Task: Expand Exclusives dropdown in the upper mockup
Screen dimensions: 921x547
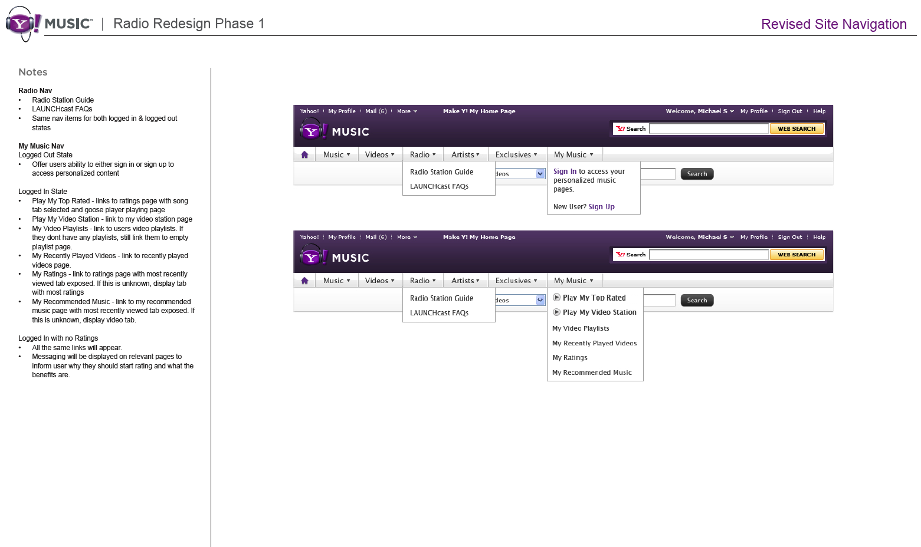Action: tap(516, 154)
